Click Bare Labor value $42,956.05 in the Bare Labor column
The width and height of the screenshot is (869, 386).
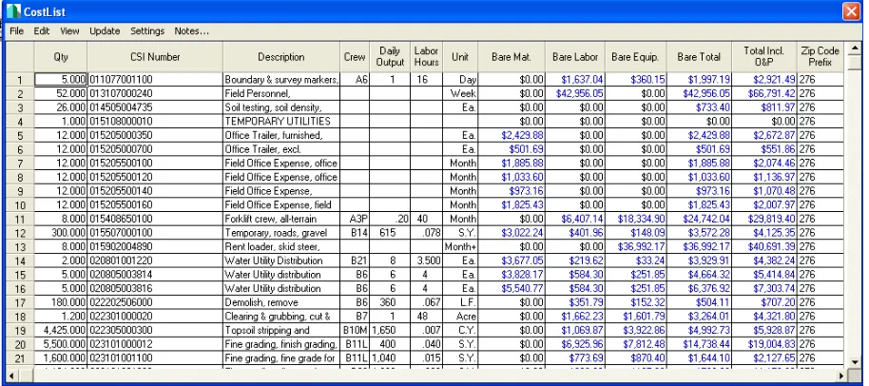pos(575,93)
